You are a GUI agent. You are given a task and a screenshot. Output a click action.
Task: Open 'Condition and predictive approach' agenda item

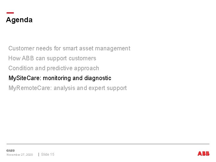[x=54, y=68]
